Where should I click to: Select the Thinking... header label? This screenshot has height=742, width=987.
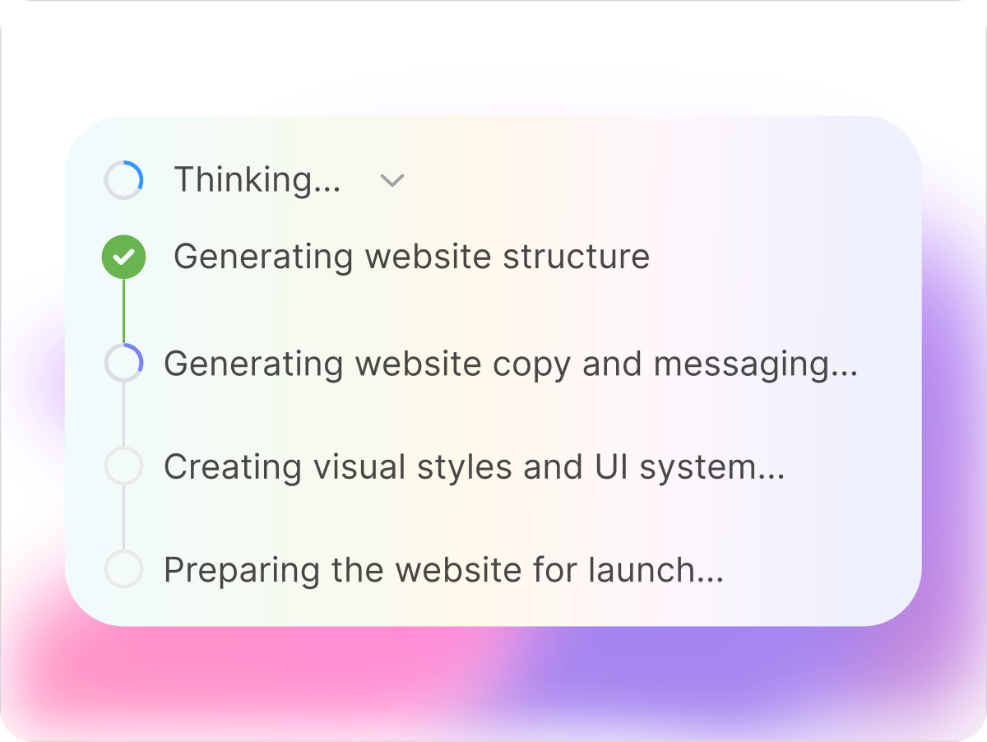[x=257, y=180]
